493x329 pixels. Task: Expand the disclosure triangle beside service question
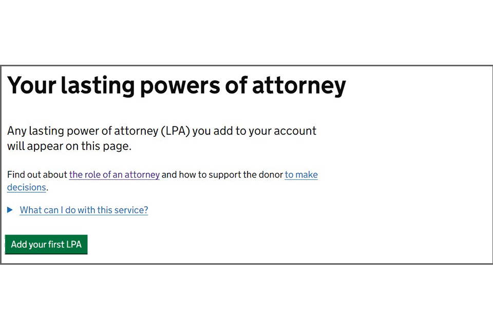point(10,210)
